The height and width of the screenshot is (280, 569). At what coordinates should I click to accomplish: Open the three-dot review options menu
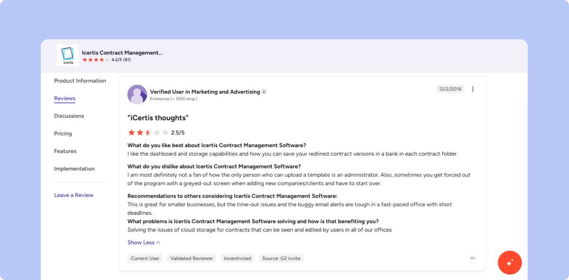pos(472,89)
